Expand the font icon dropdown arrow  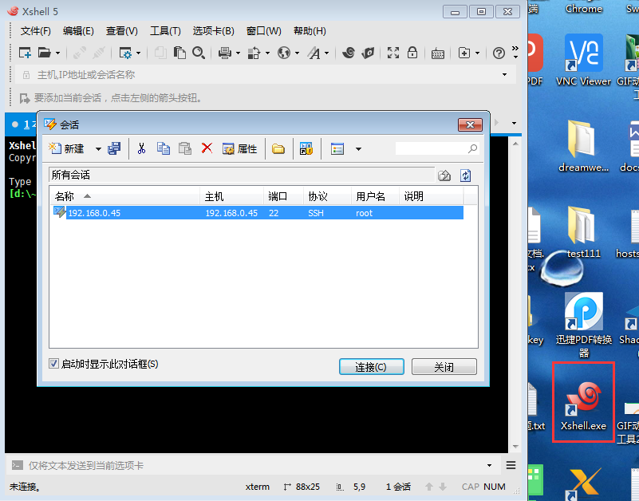click(326, 53)
